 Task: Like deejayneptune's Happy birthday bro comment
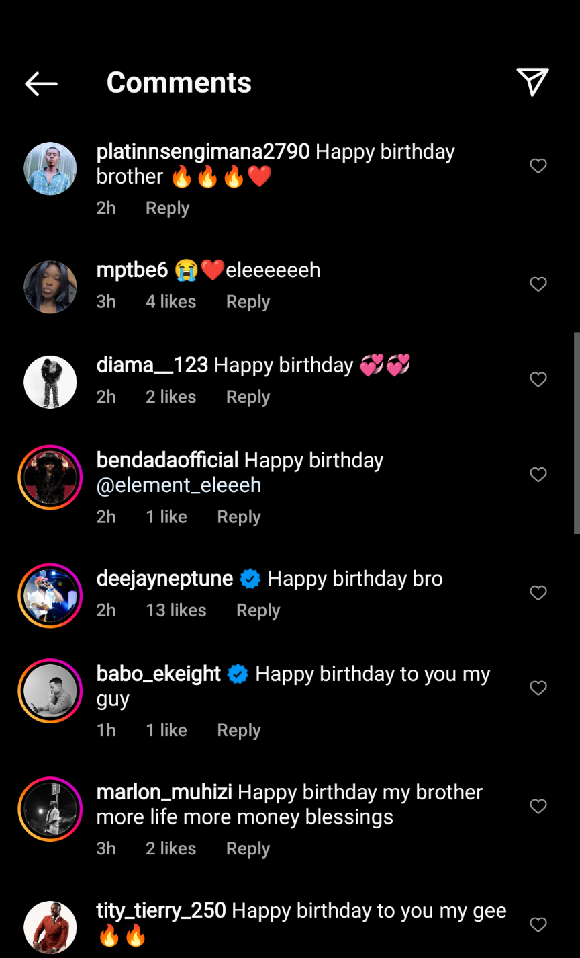538,593
